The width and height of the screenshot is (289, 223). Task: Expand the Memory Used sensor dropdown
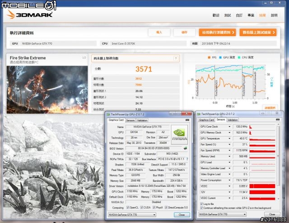pos(229,157)
